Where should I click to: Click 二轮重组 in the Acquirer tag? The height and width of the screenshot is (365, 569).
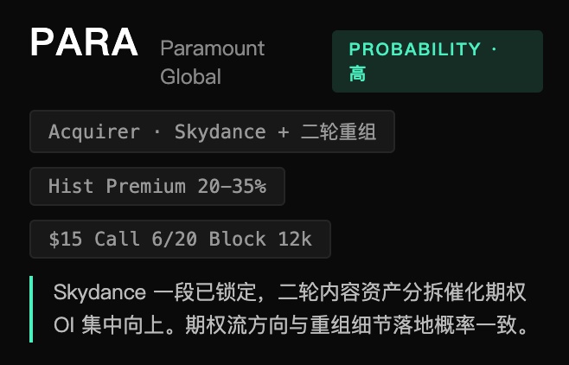338,131
